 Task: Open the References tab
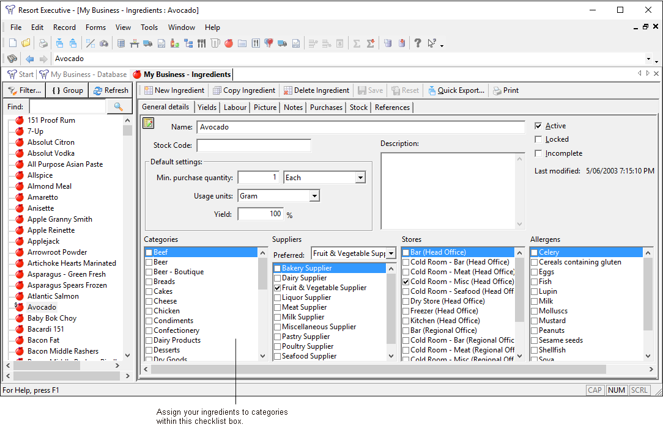click(x=392, y=107)
